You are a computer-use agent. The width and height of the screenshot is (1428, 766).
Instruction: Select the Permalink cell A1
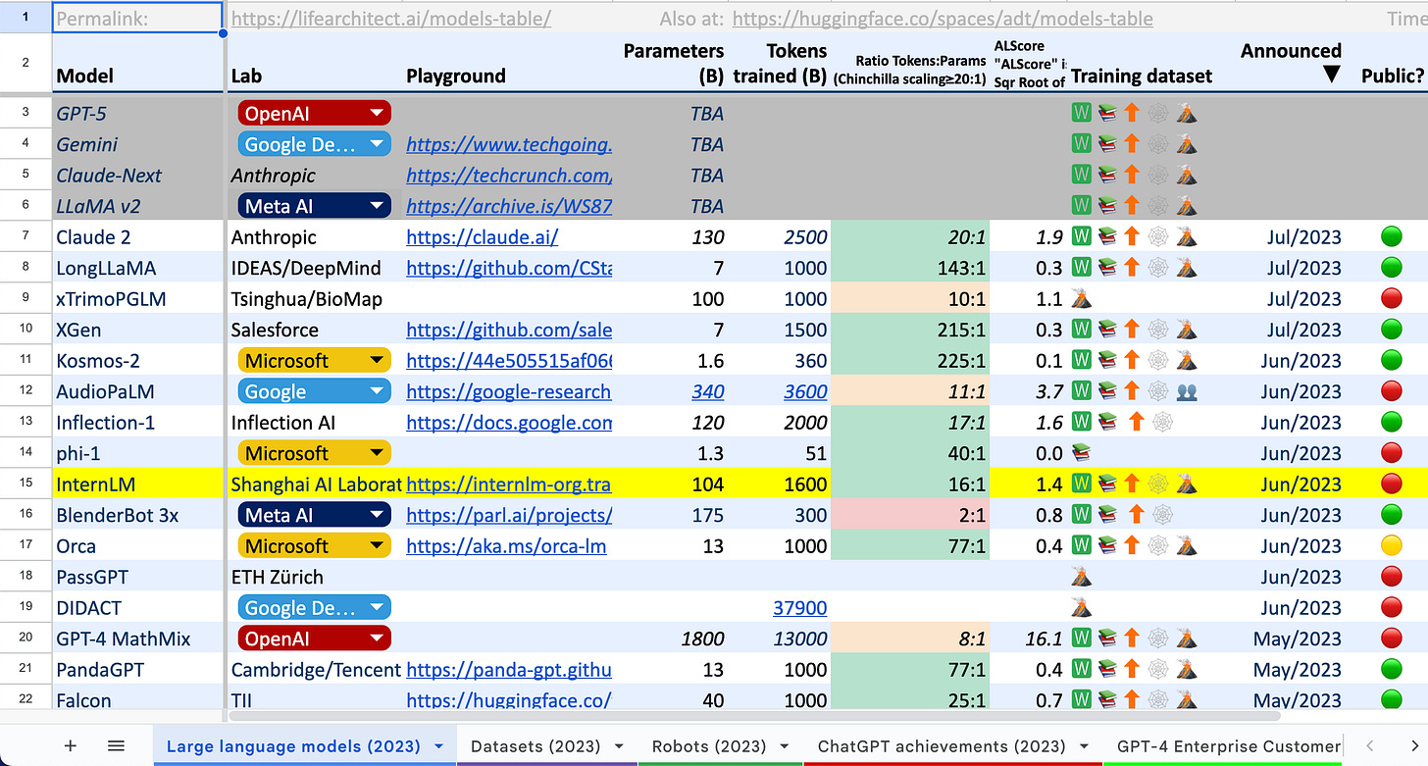[x=137, y=18]
